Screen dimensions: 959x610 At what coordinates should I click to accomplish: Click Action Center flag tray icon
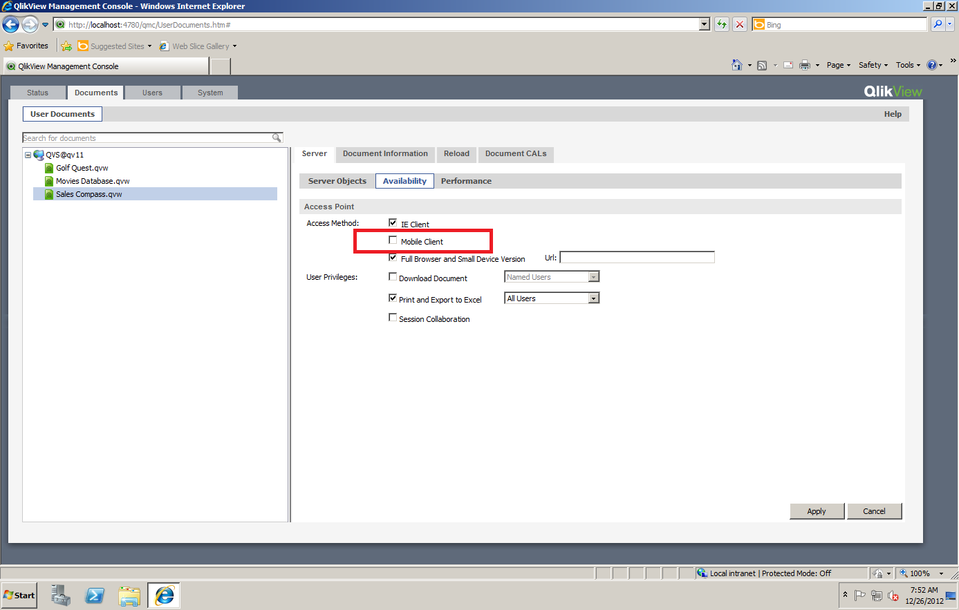pos(860,595)
